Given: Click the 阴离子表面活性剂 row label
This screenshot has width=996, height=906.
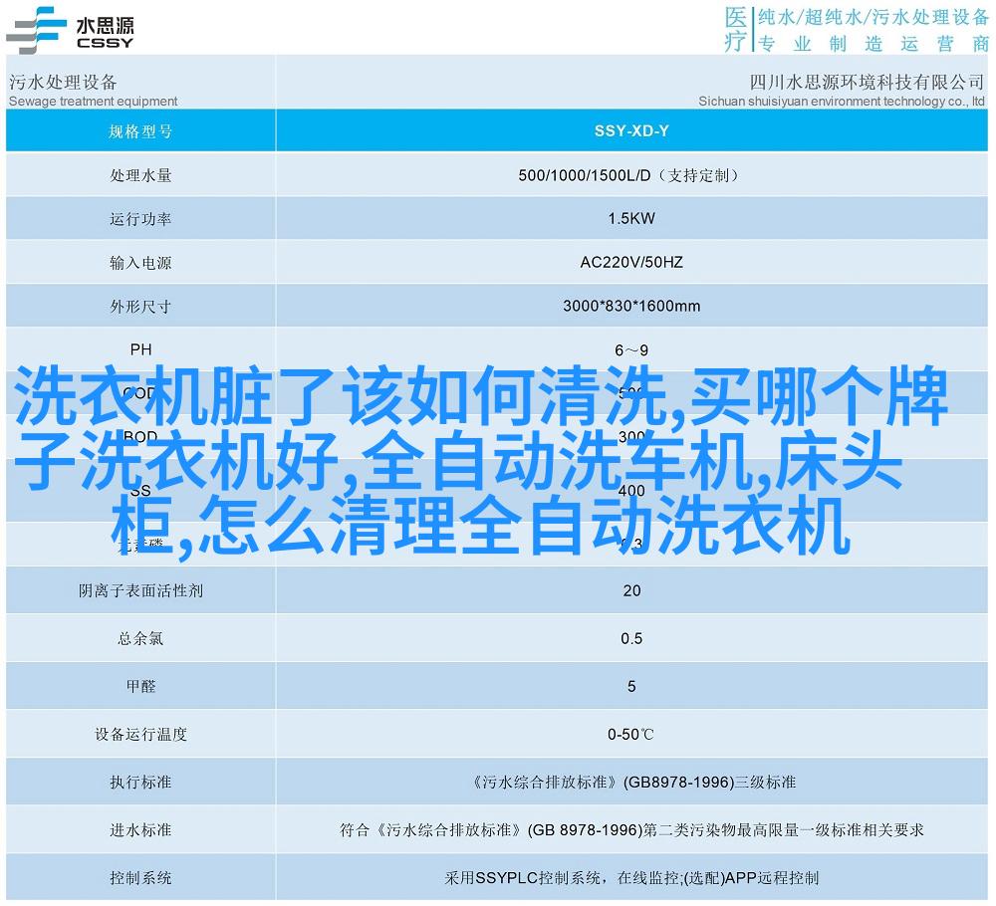Looking at the screenshot, I should point(140,590).
